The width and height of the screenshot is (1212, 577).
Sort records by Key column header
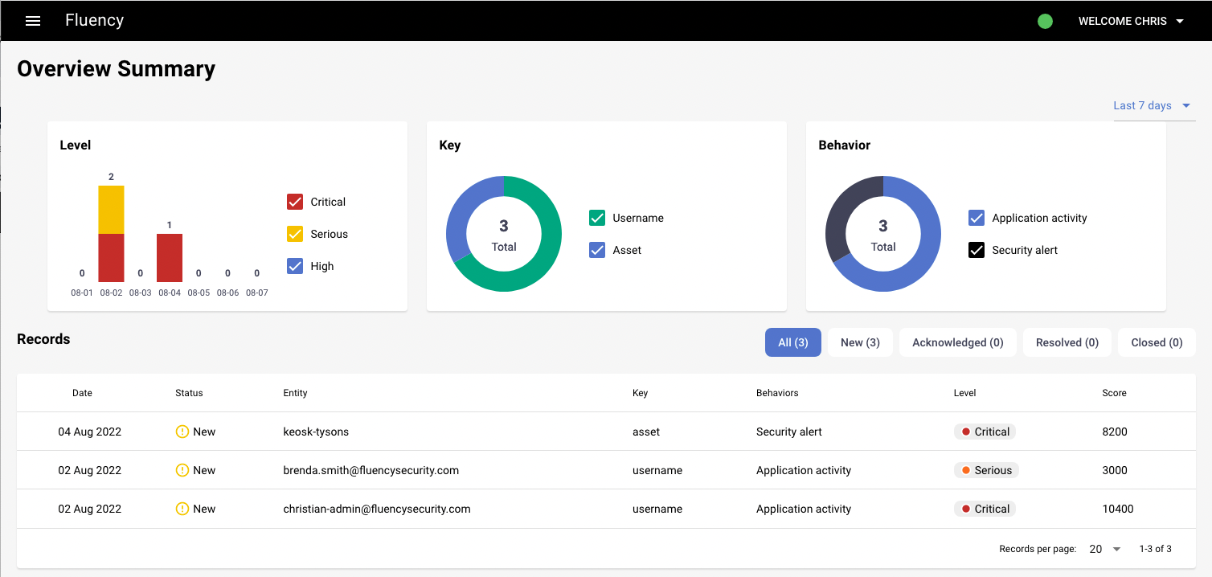pos(640,393)
